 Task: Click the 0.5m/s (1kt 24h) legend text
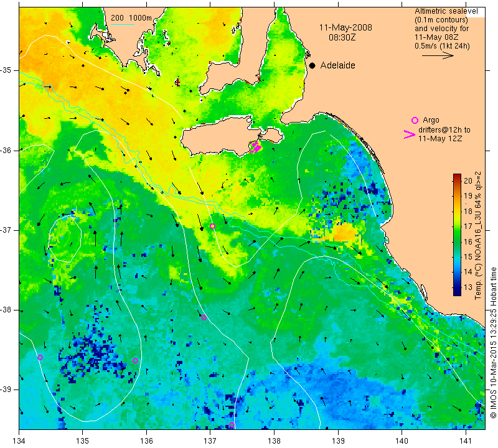click(x=442, y=46)
